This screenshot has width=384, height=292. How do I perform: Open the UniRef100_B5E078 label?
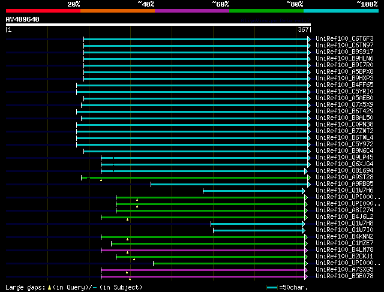click(344, 276)
